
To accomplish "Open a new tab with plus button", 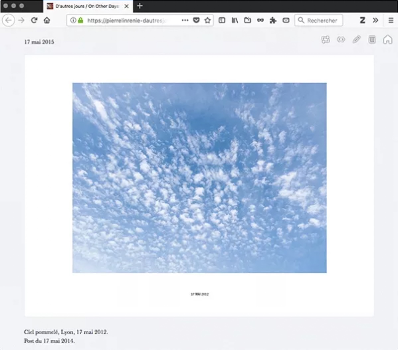I will click(140, 6).
